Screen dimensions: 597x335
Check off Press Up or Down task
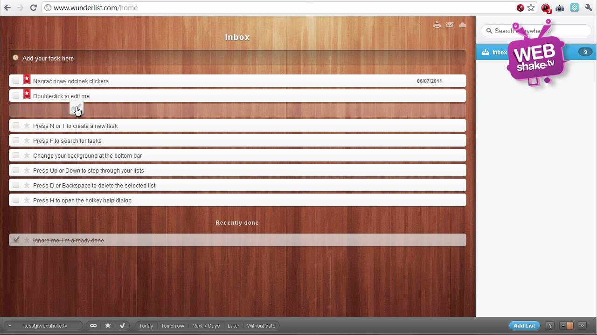(x=16, y=170)
